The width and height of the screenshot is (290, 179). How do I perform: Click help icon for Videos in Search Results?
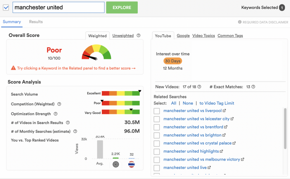point(68,123)
